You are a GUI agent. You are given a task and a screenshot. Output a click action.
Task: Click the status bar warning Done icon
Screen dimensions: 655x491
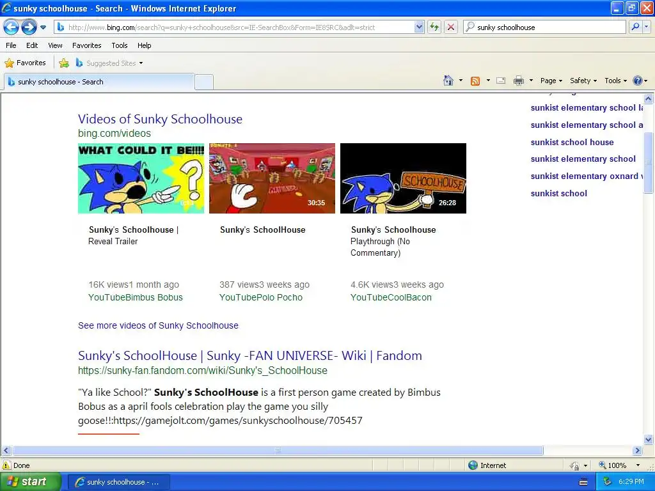click(6, 465)
